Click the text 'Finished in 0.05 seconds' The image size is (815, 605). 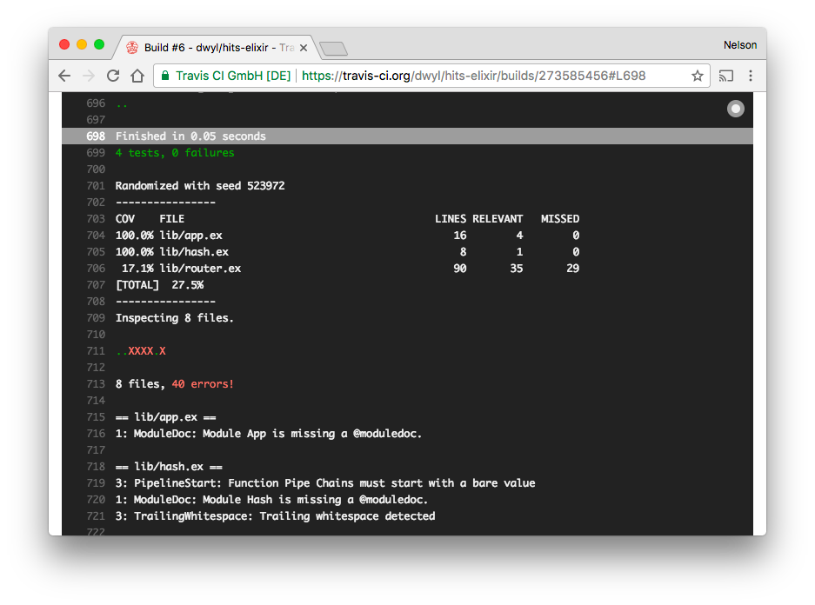[190, 136]
